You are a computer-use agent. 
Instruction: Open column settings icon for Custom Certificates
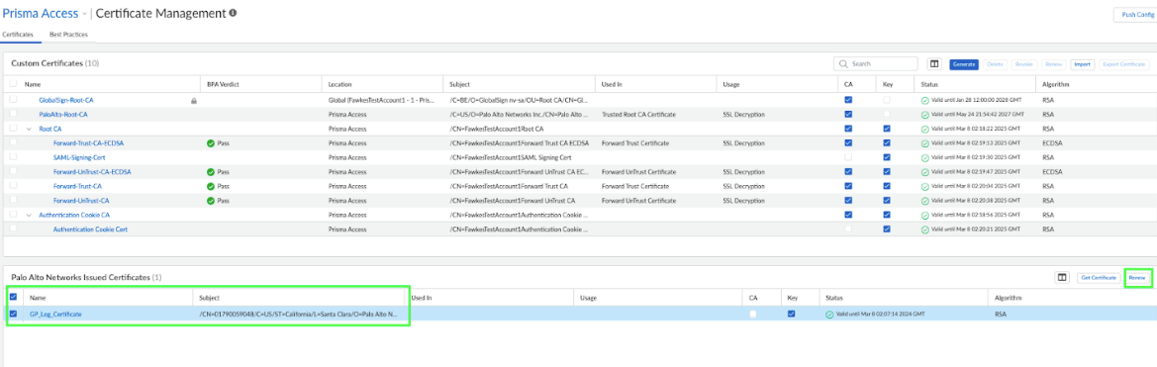pos(933,64)
